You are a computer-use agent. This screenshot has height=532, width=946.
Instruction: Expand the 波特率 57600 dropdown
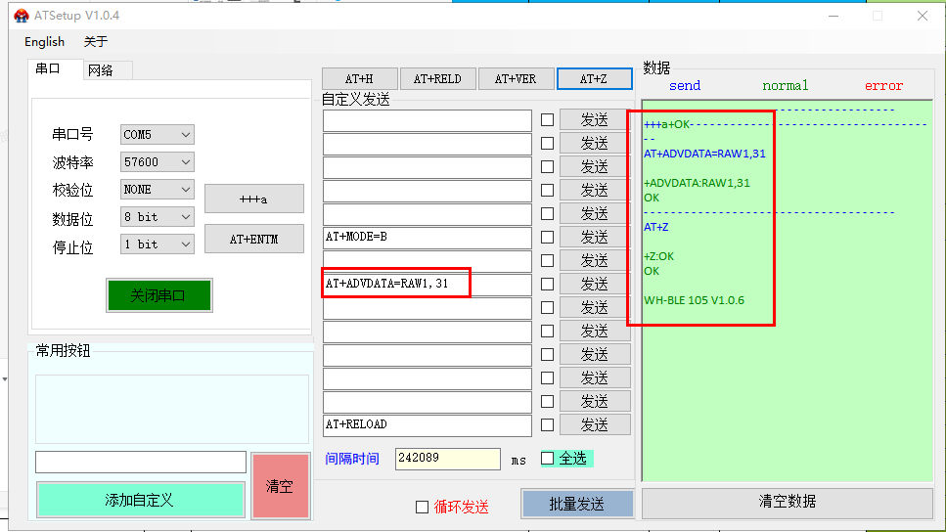(157, 161)
